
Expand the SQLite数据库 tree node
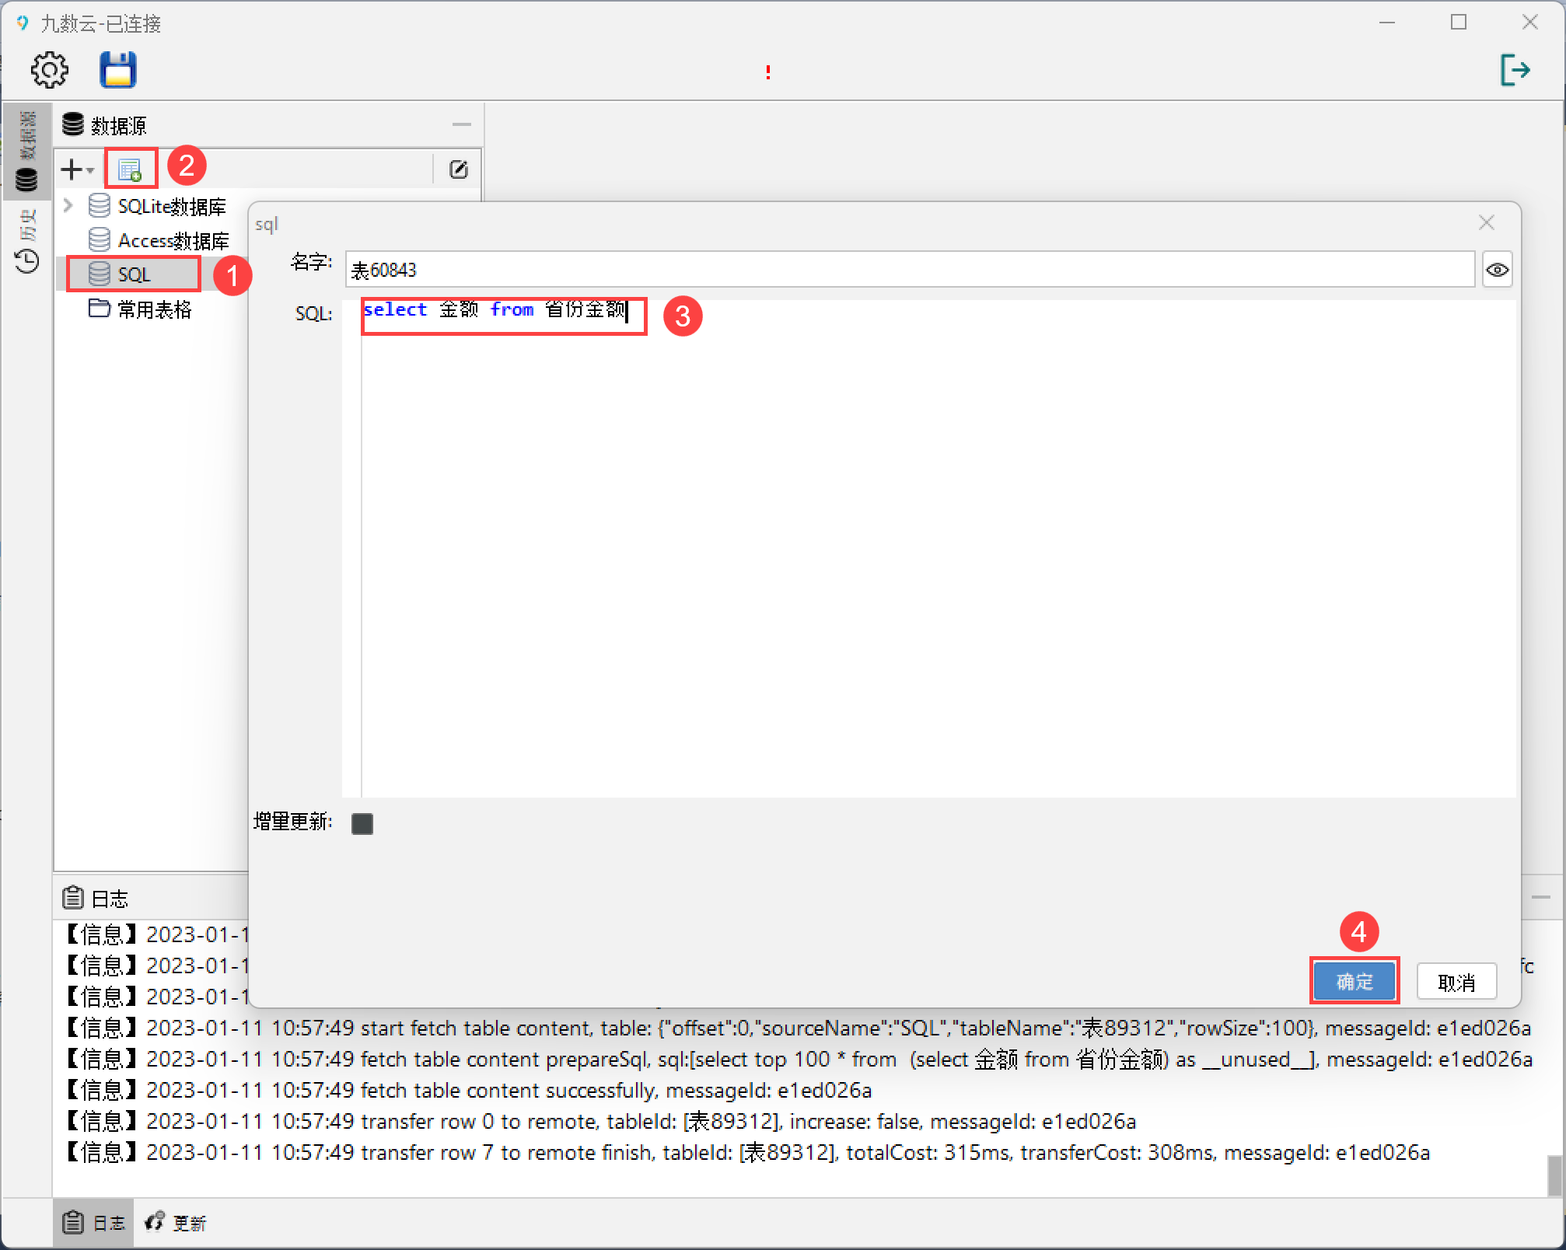coord(68,206)
